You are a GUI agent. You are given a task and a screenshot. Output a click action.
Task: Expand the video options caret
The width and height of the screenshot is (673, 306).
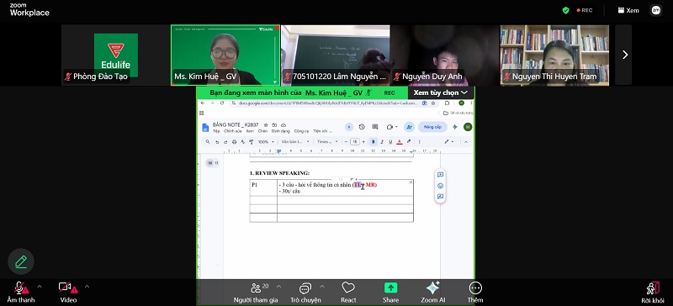[87, 287]
